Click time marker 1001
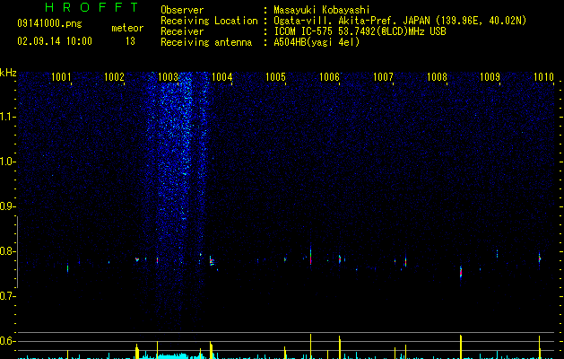The height and width of the screenshot is (359, 564). (61, 76)
